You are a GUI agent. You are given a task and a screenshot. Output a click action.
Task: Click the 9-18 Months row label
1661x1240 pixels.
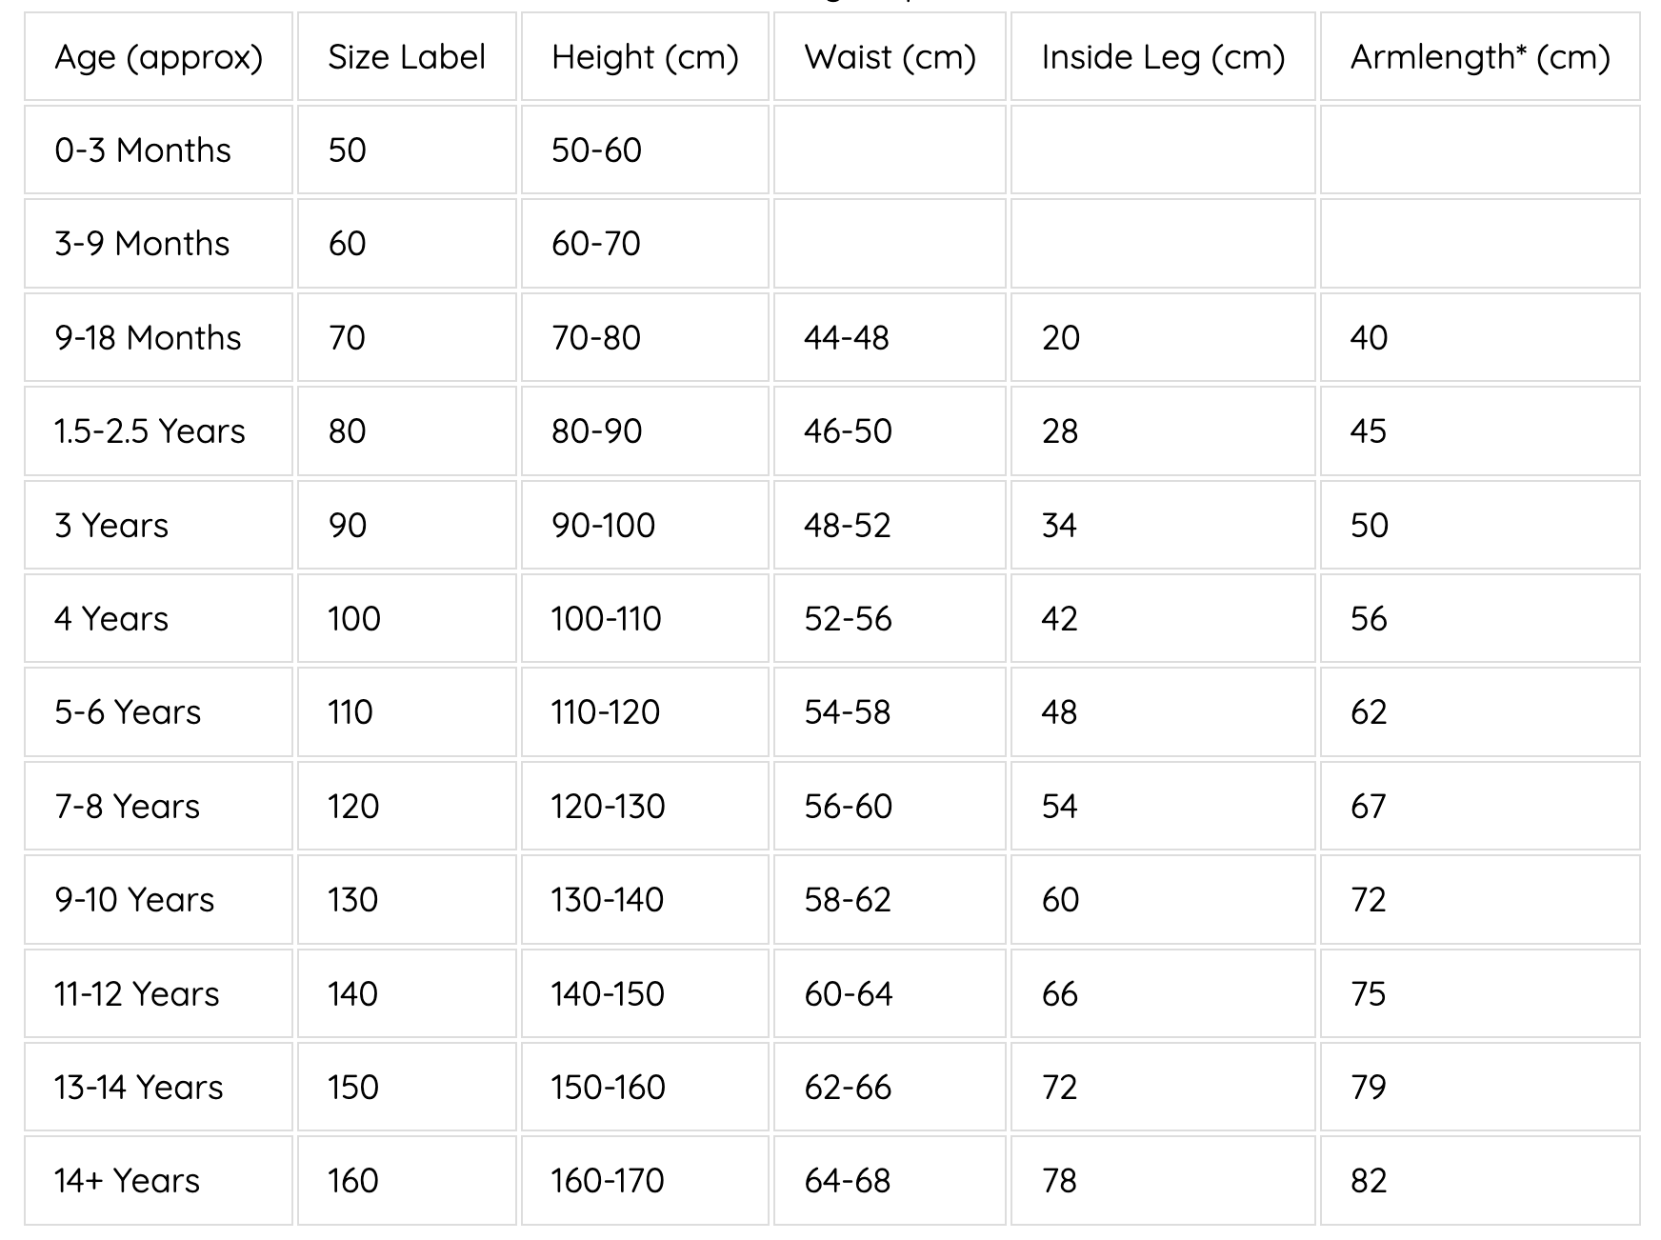pos(148,338)
